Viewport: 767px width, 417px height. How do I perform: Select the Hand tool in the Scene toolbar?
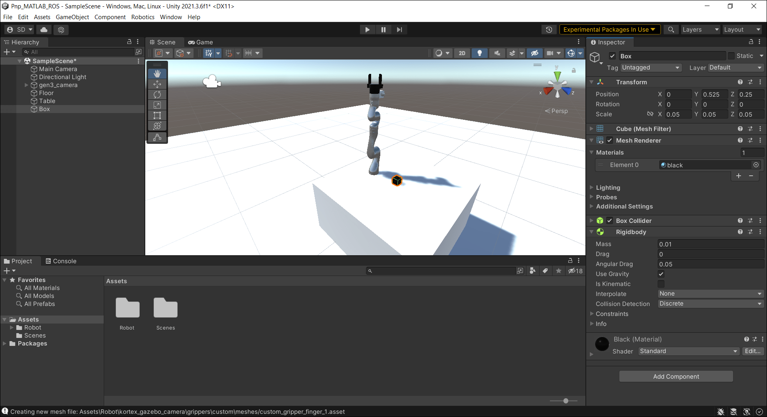point(157,73)
